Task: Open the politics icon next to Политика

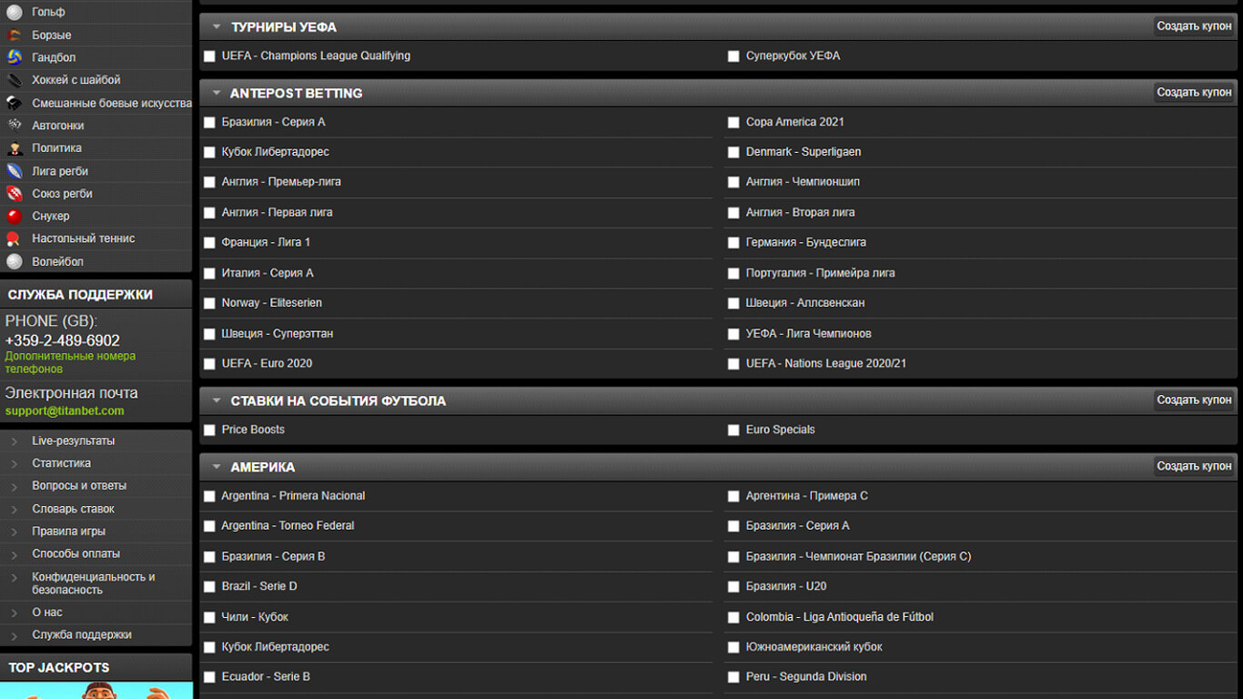Action: 15,148
